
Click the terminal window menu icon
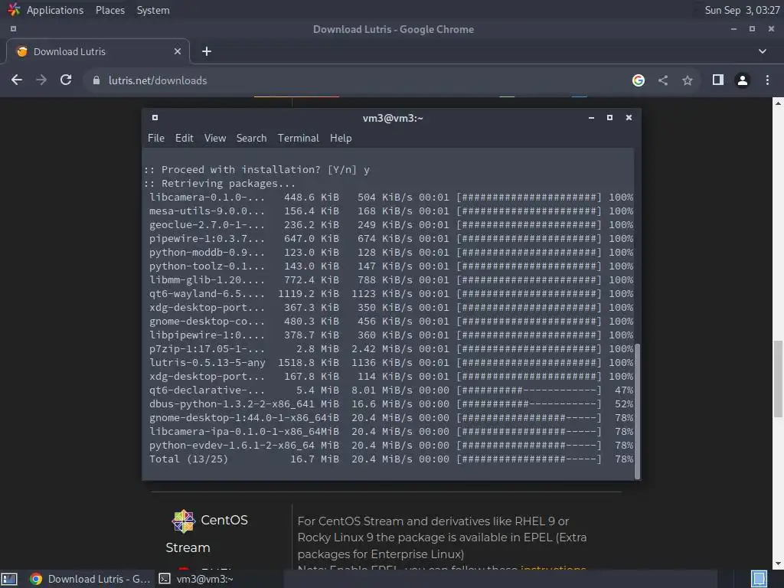155,117
